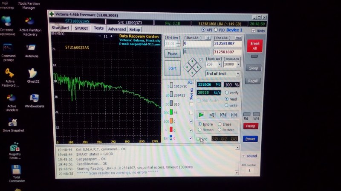Open Autoruns desktop icon

pos(31,49)
